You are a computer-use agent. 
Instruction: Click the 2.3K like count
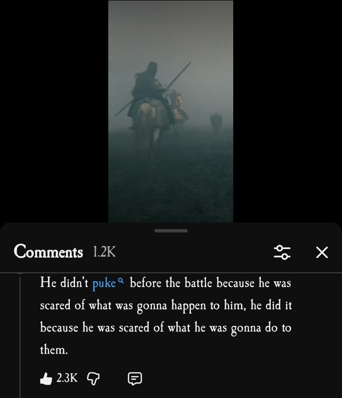pos(67,378)
